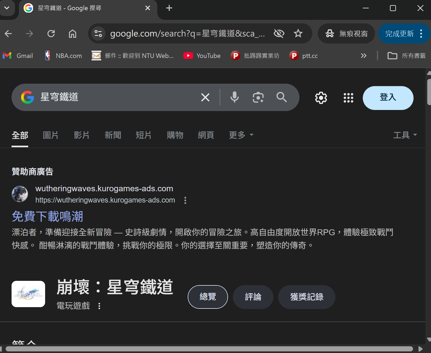
Task: Open the YouTube bookmark
Action: pyautogui.click(x=202, y=56)
